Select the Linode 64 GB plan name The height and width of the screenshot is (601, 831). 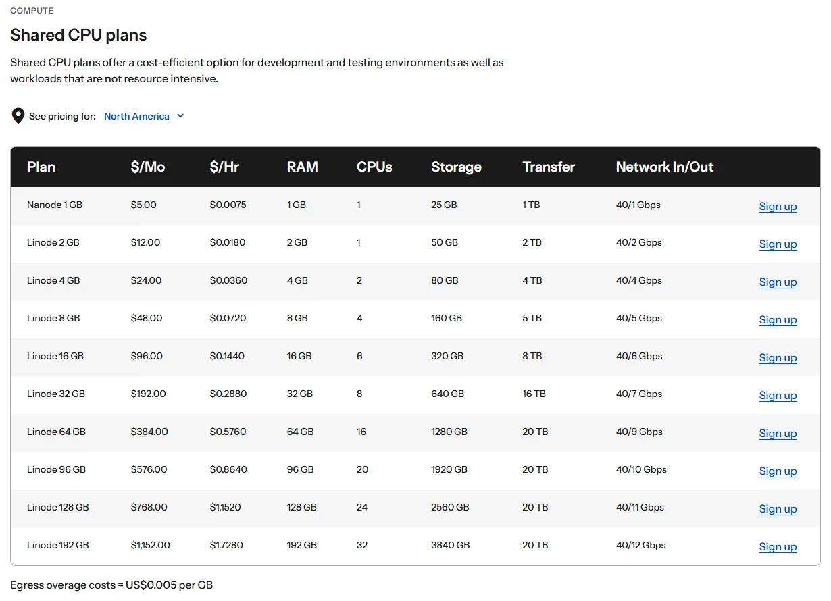pyautogui.click(x=57, y=432)
